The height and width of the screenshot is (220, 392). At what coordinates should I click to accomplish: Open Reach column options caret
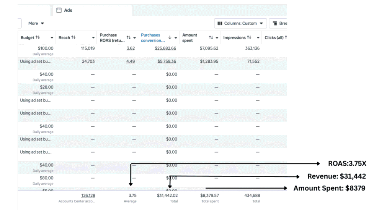point(93,38)
